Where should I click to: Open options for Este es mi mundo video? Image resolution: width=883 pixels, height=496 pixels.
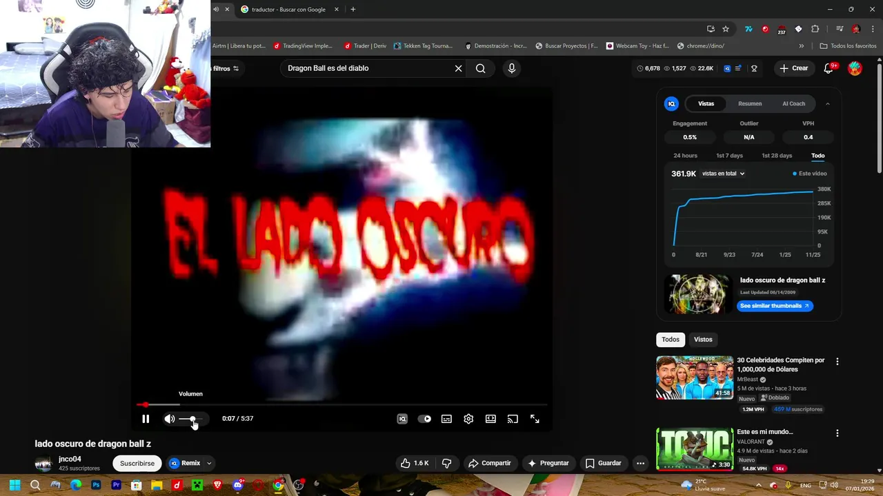[837, 433]
